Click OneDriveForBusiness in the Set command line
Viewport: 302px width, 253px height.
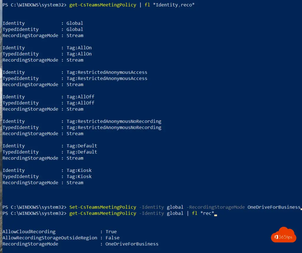(x=274, y=207)
